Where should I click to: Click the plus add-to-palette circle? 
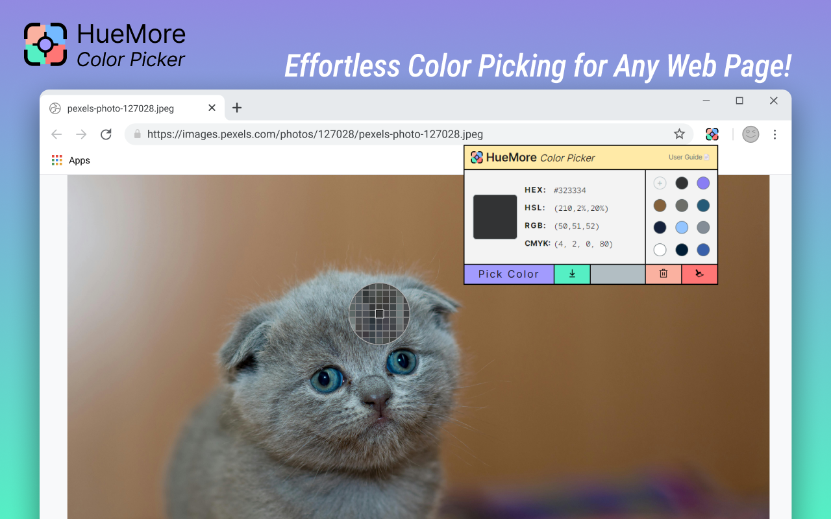coord(660,183)
